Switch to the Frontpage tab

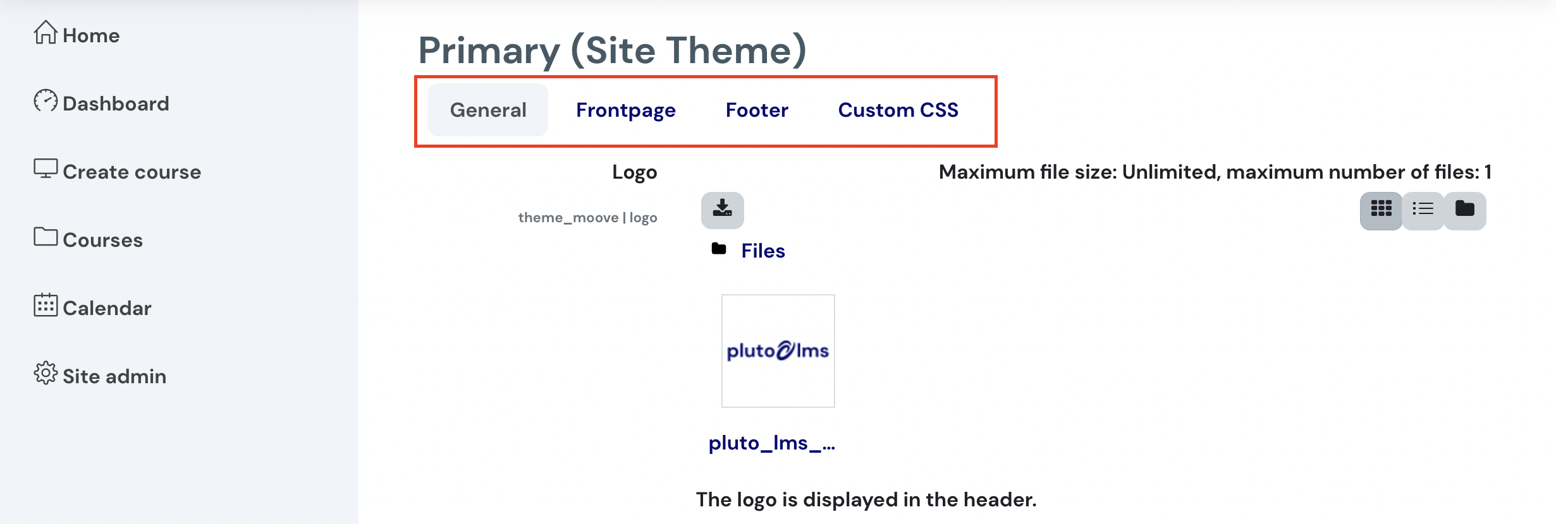(x=626, y=110)
